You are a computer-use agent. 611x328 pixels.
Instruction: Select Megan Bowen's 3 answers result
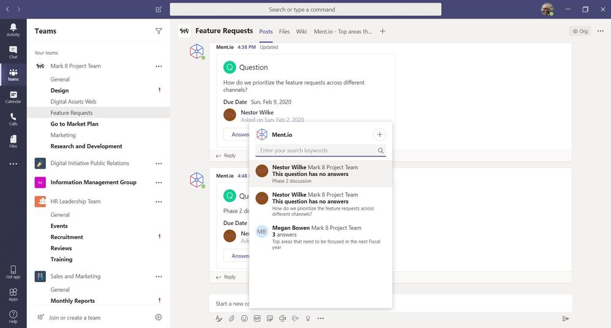[321, 237]
